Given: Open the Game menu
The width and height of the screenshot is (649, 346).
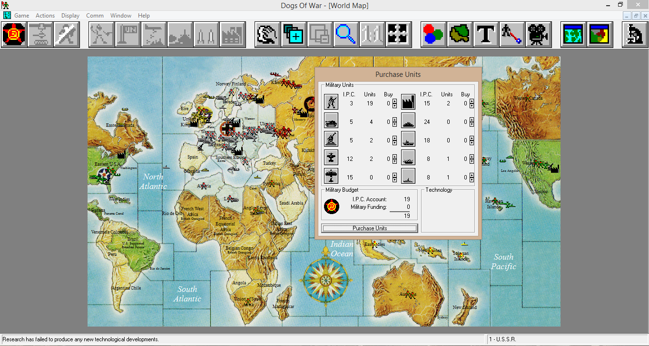Looking at the screenshot, I should click(22, 16).
